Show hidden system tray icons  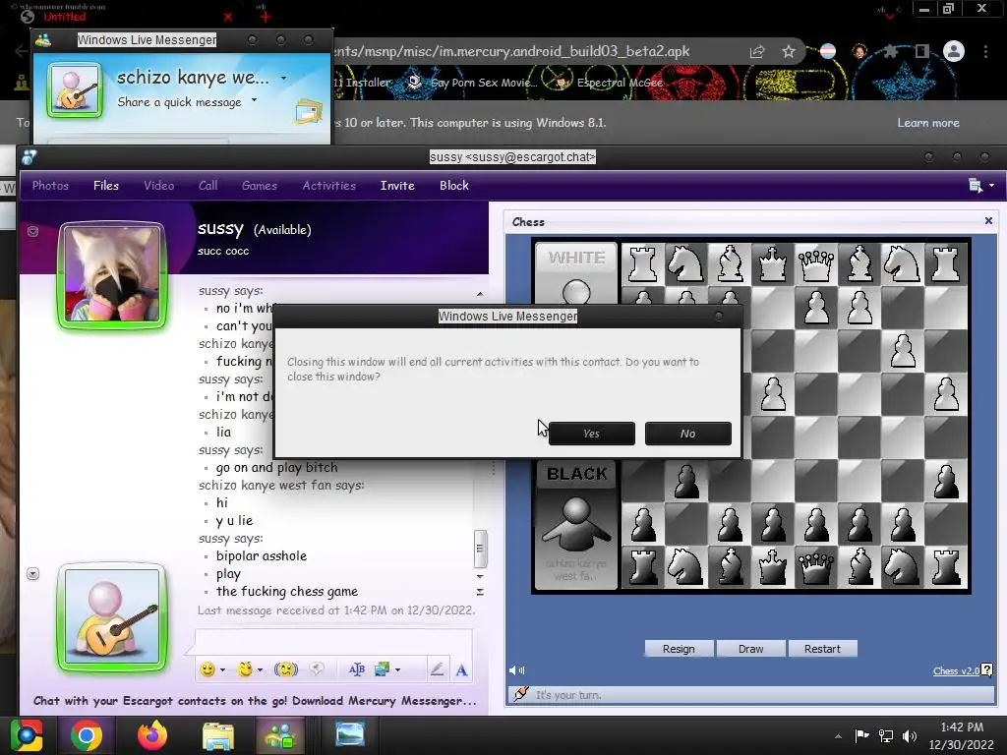point(838,736)
